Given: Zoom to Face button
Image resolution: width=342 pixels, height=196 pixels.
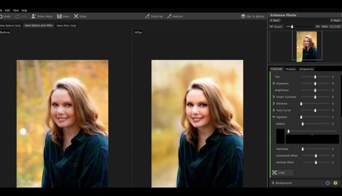Looking at the screenshot, I should tap(325, 26).
